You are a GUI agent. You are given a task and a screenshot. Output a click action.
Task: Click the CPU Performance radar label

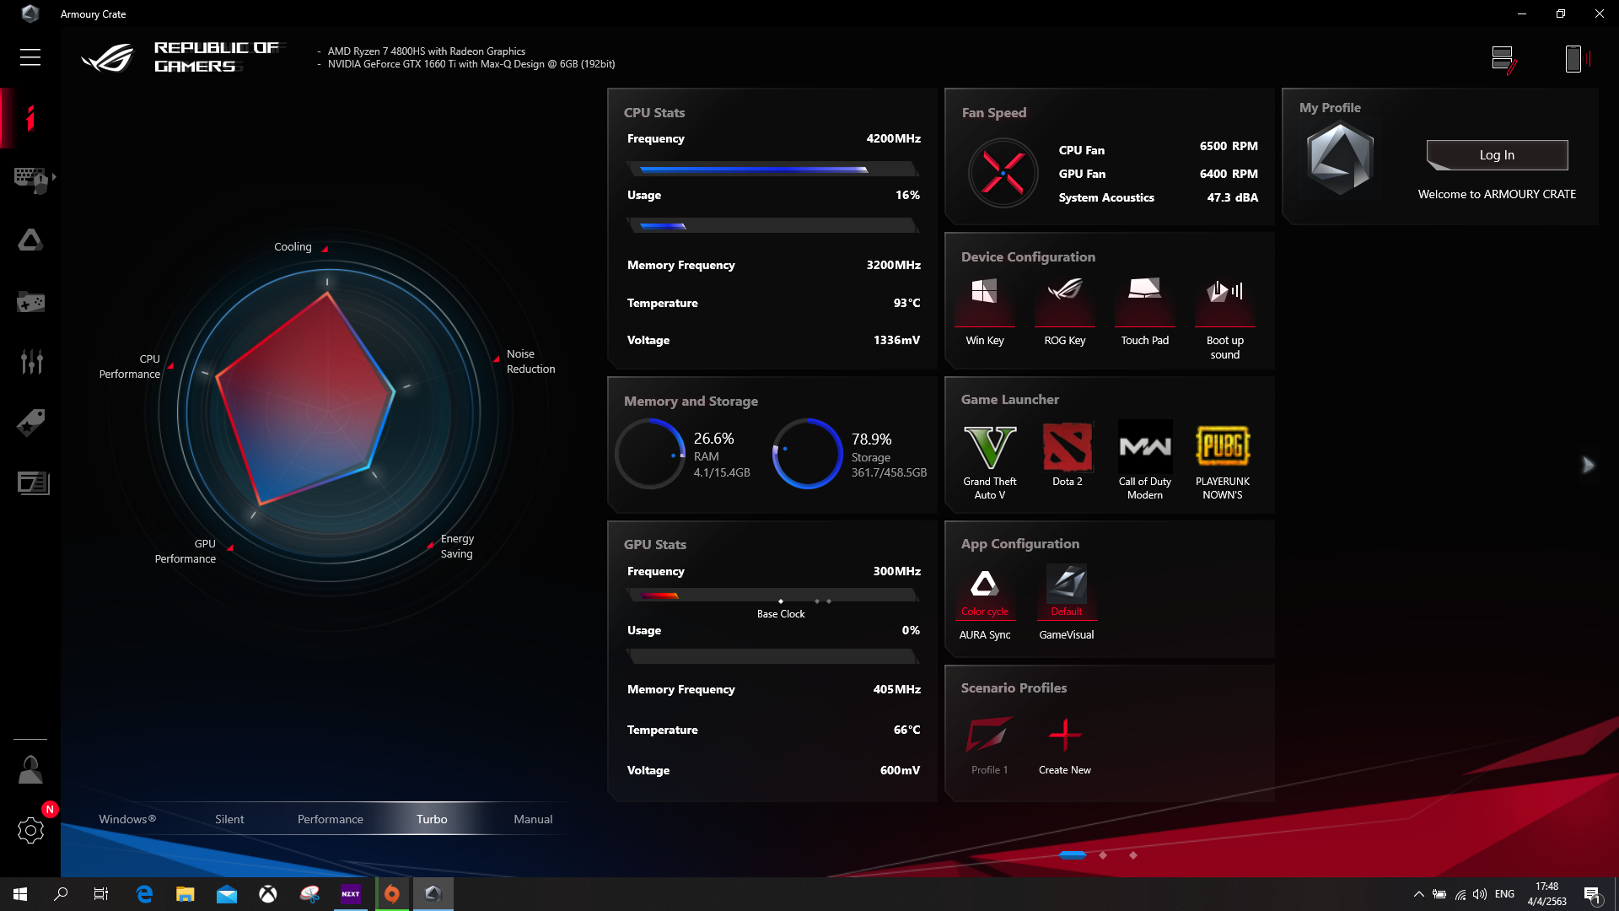point(130,367)
